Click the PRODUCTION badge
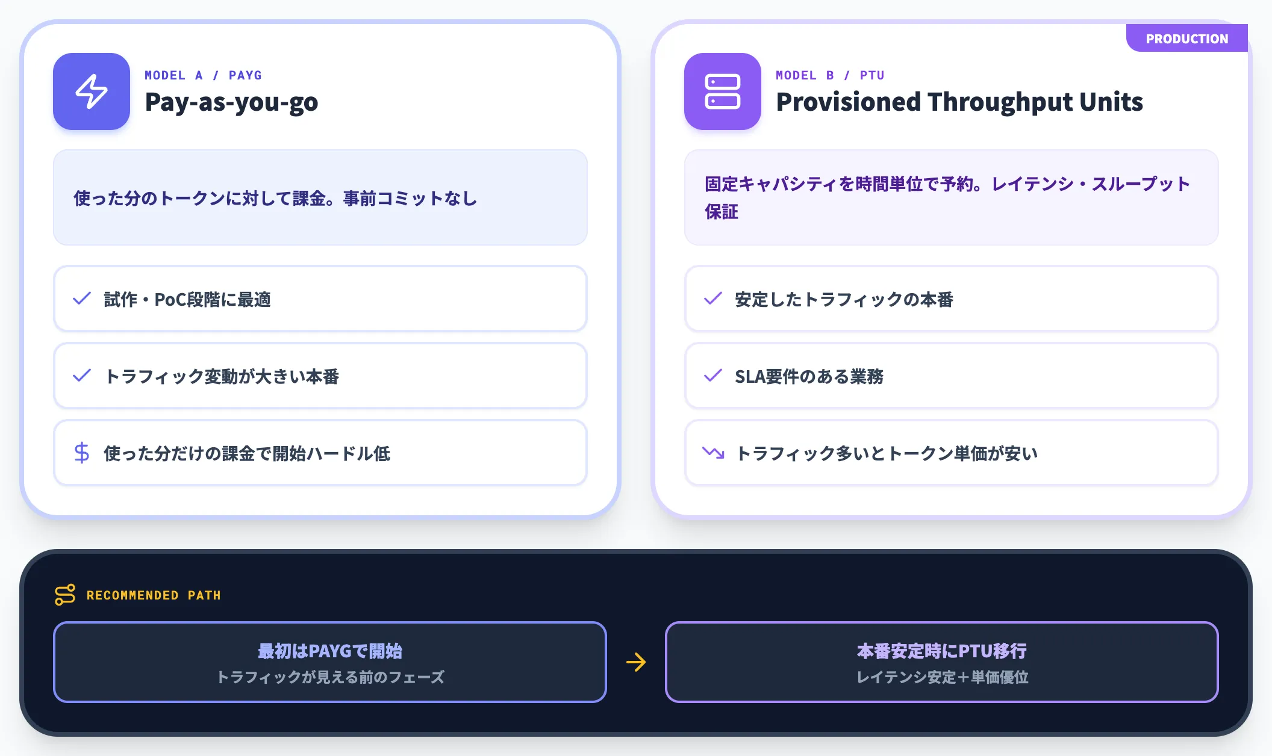Image resolution: width=1272 pixels, height=756 pixels. (1186, 39)
